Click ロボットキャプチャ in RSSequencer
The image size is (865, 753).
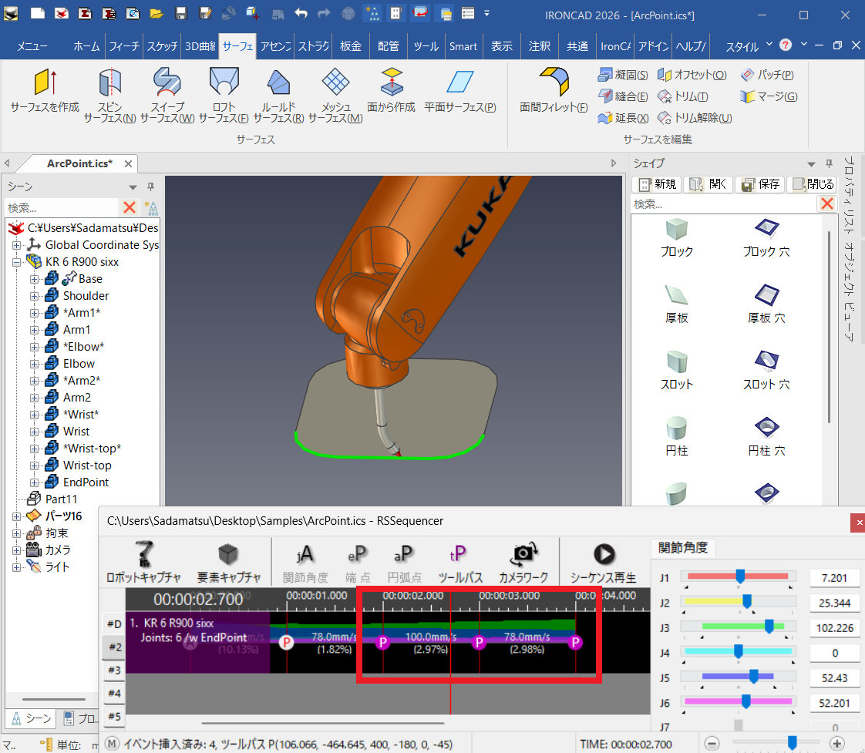click(x=143, y=562)
